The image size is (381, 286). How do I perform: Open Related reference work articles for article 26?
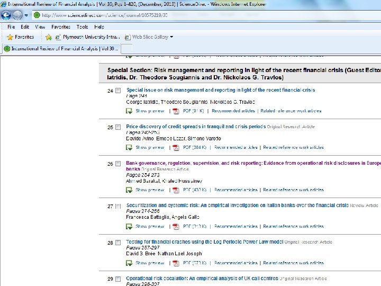tap(293, 190)
